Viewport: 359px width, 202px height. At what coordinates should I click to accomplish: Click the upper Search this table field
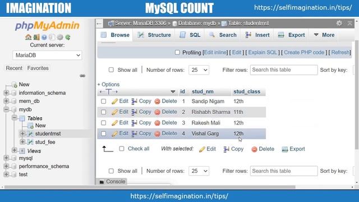coord(284,70)
